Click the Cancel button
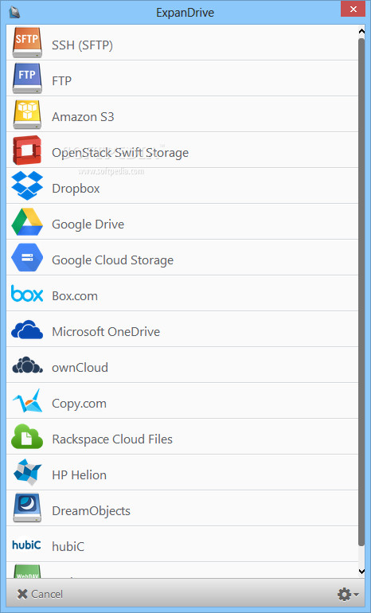The image size is (371, 613). [x=40, y=594]
